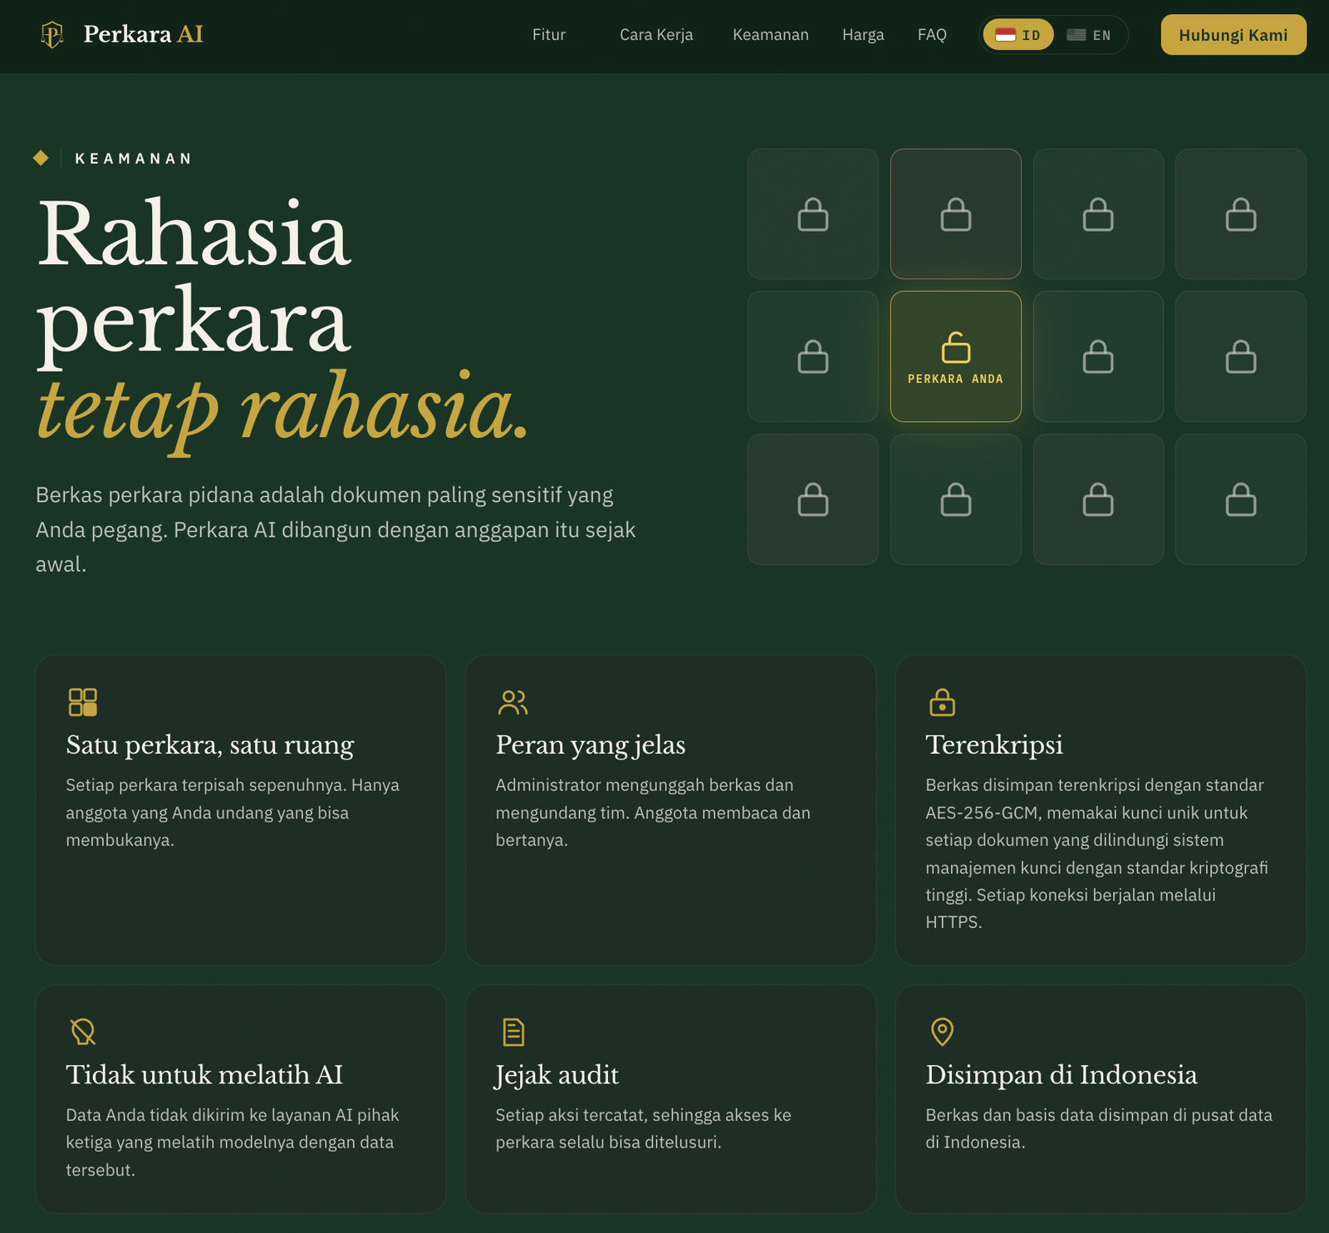Click the Perkara AI shield logo icon

point(52,35)
